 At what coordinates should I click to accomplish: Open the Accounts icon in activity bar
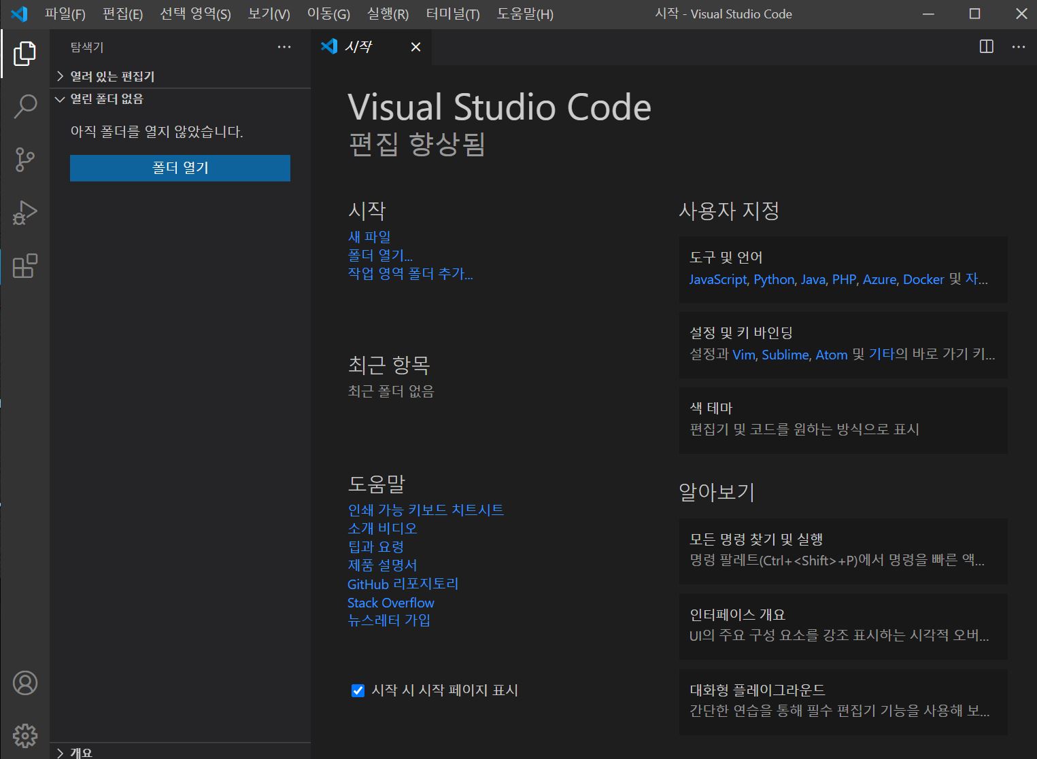click(24, 683)
